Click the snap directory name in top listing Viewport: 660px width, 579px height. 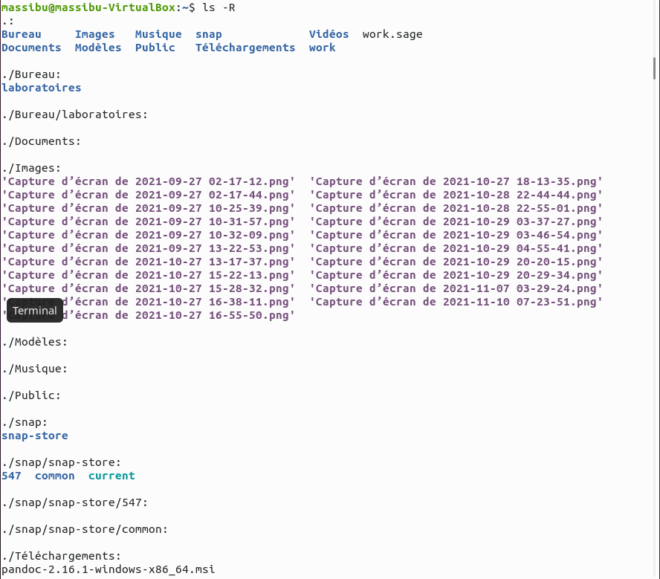(208, 34)
